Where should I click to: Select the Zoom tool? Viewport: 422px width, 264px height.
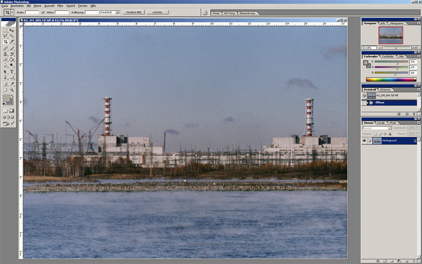[x=12, y=90]
